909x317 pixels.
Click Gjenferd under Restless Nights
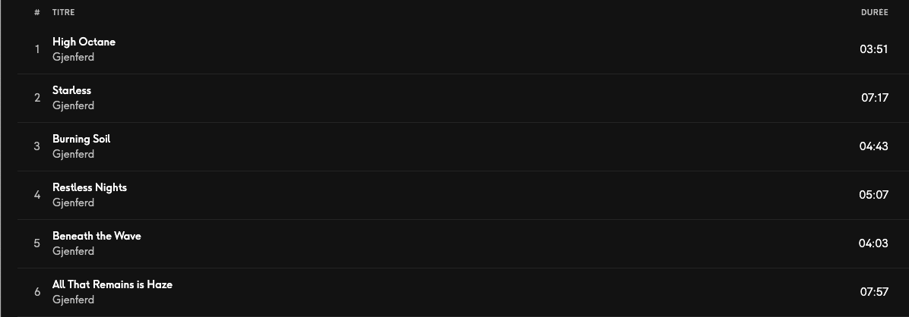click(73, 203)
